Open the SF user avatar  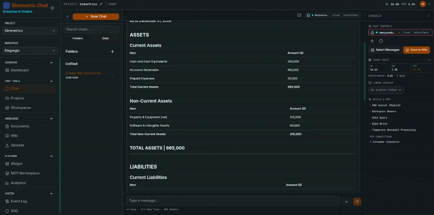423,4
